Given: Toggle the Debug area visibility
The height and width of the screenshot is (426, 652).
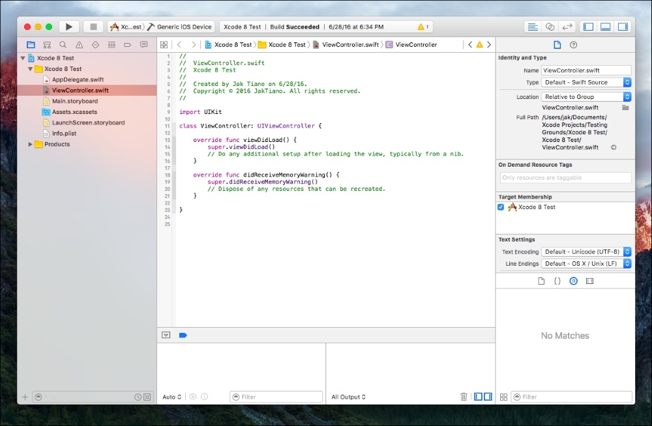Looking at the screenshot, I should click(x=606, y=27).
